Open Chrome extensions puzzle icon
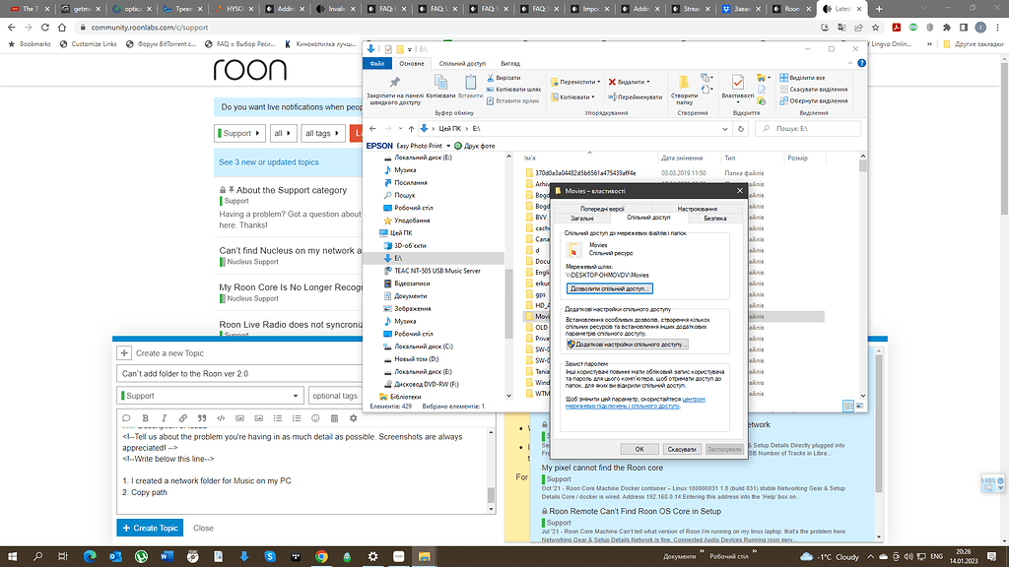Viewport: 1009px width, 567px height. click(x=947, y=28)
